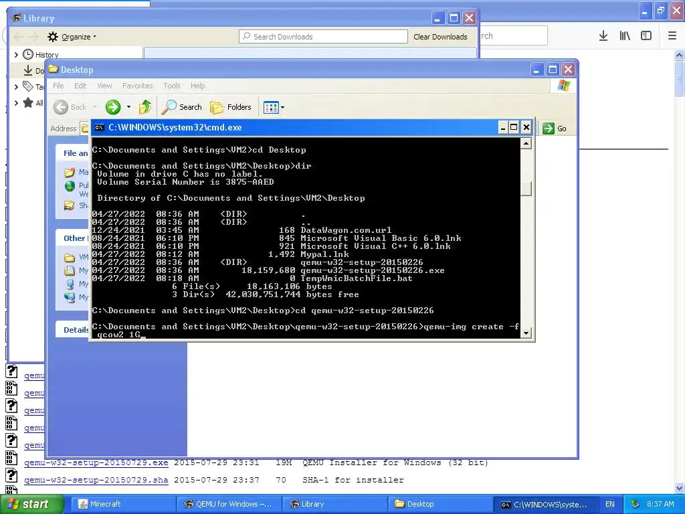Click the browser page scrollbar down arrow
The width and height of the screenshot is (685, 514).
680,488
